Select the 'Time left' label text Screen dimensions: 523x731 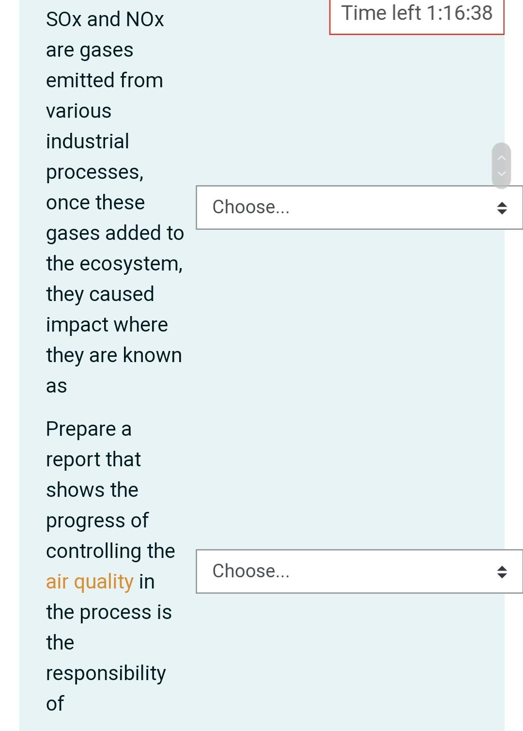point(381,13)
